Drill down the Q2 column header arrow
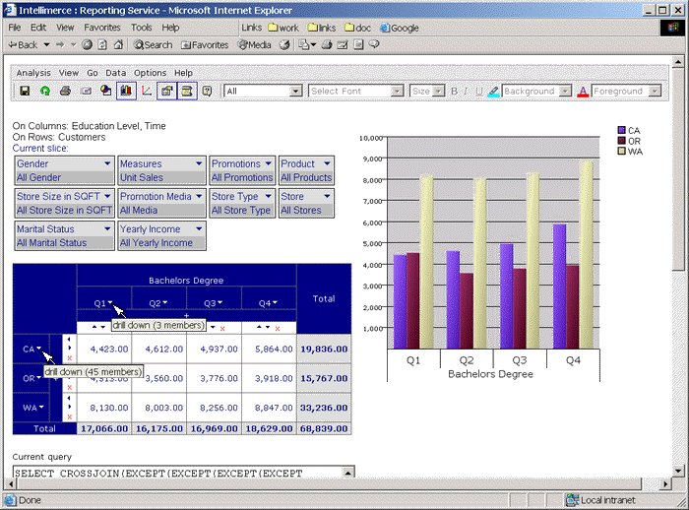 tap(164, 302)
